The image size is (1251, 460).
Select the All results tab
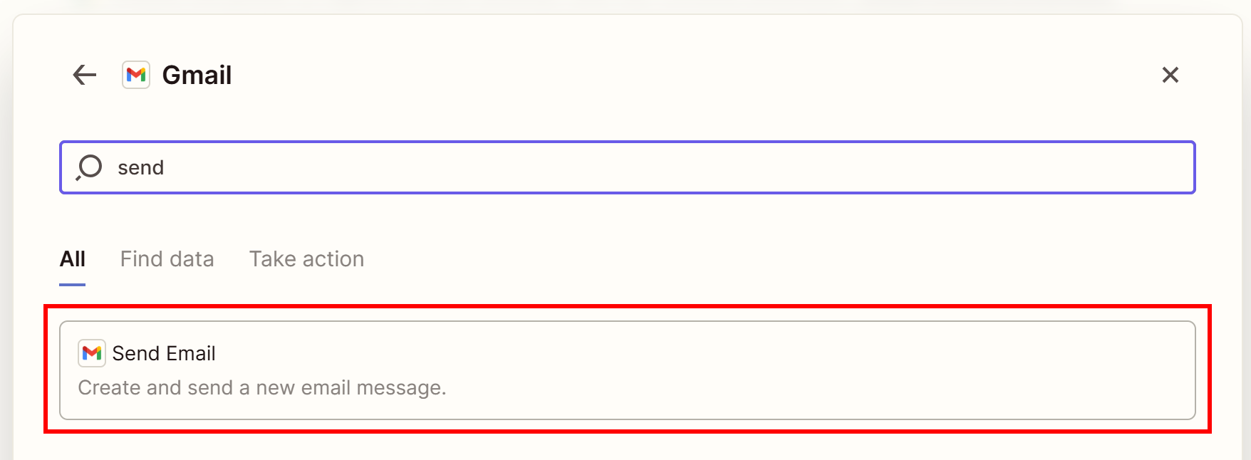pos(72,258)
